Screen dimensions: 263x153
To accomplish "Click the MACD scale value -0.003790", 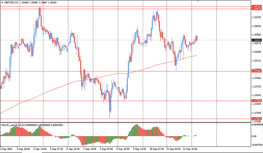I will pos(257,145).
